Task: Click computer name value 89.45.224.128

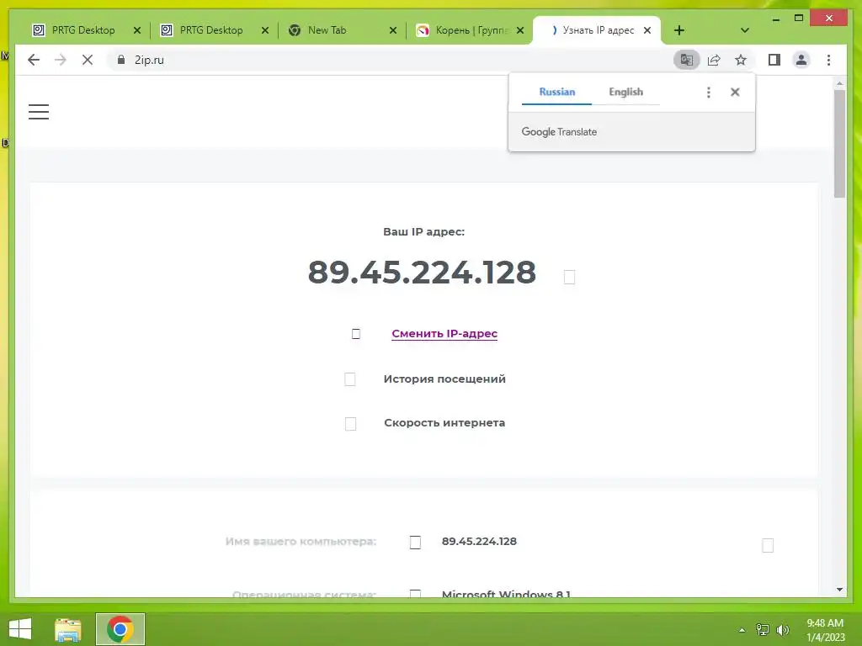Action: [479, 542]
